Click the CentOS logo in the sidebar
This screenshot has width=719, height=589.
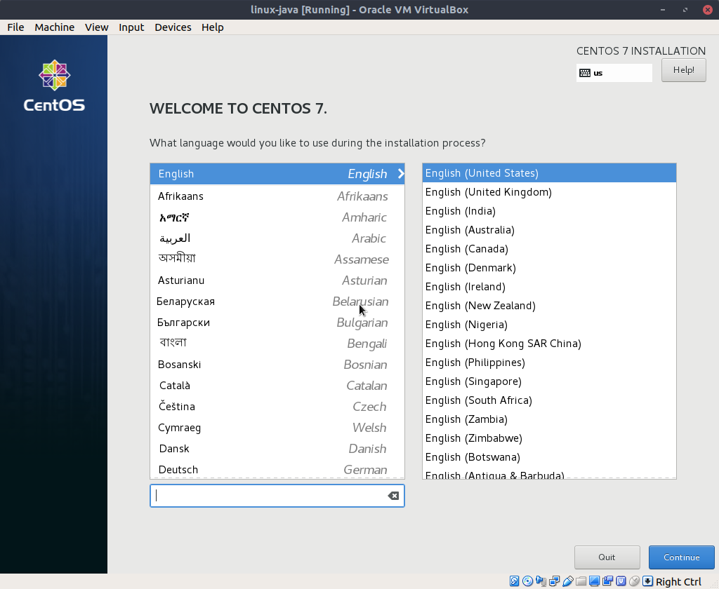[x=54, y=86]
